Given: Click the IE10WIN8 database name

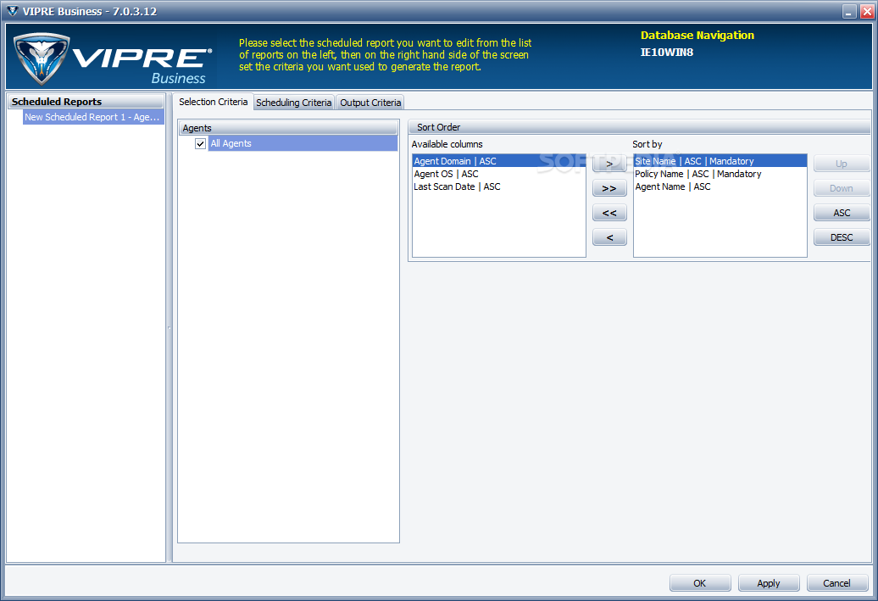Looking at the screenshot, I should tap(667, 53).
